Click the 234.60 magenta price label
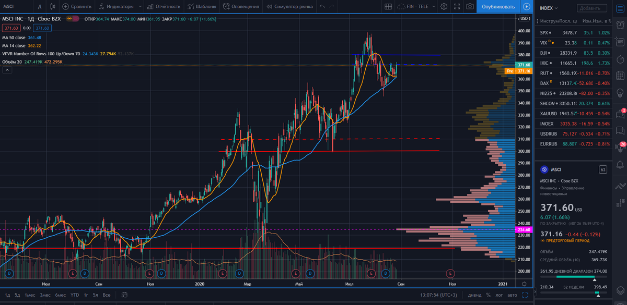The height and width of the screenshot is (305, 627). pyautogui.click(x=524, y=229)
